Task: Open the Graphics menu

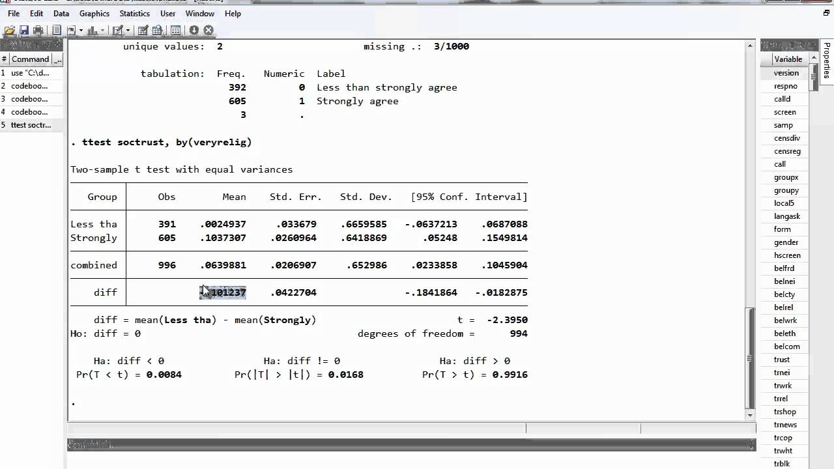Action: pyautogui.click(x=94, y=13)
